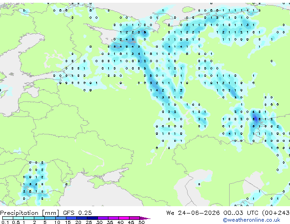Select the 5–10 mm legend swatch

[50, 218]
